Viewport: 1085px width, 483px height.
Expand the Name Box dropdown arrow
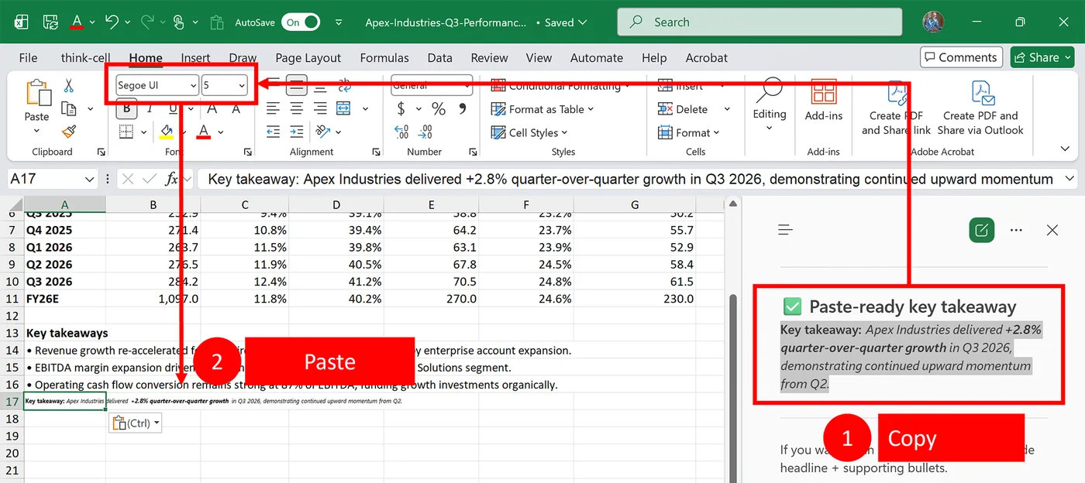point(90,179)
